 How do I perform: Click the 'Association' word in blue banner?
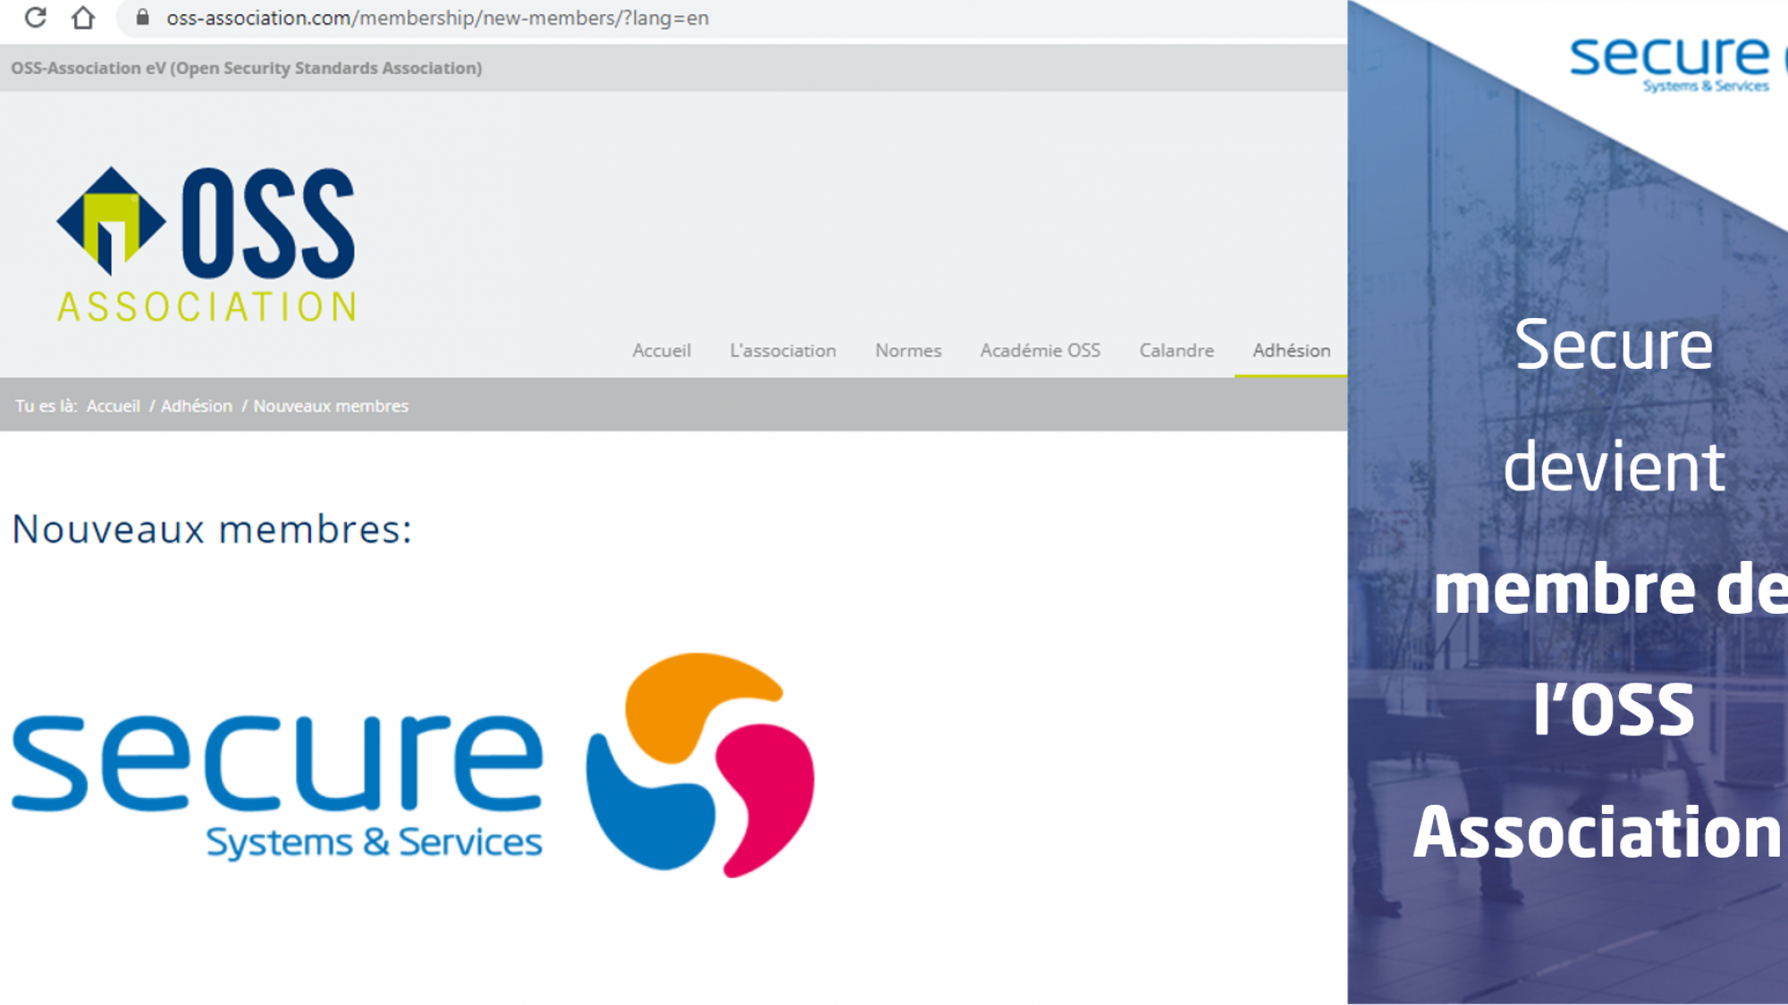1598,832
